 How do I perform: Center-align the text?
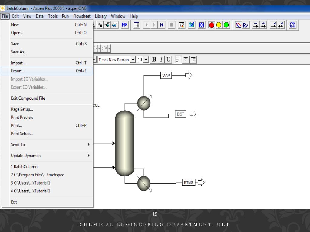[186, 60]
